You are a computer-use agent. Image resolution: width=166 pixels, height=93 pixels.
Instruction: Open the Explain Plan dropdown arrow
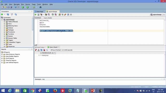coord(44,14)
